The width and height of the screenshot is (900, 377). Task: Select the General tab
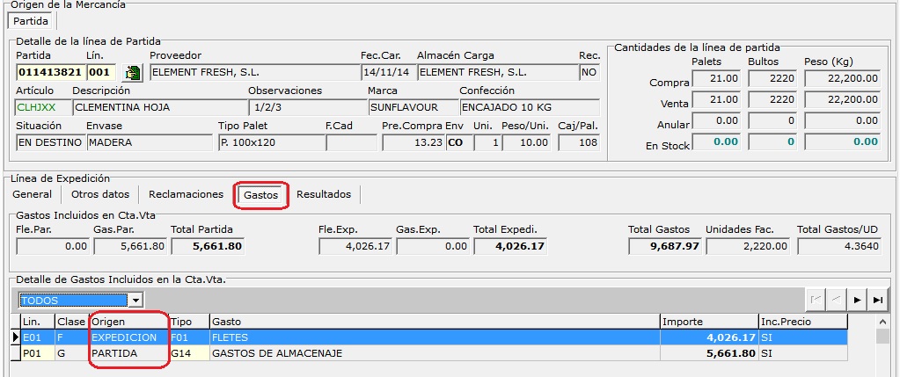click(33, 194)
